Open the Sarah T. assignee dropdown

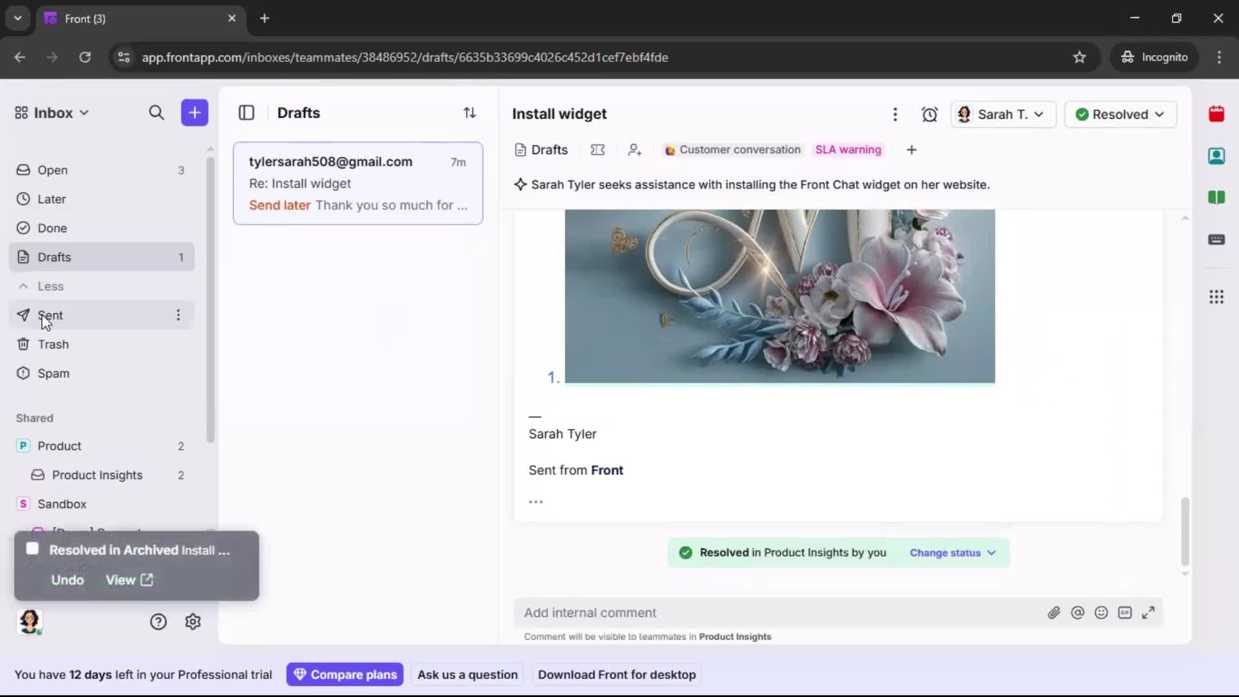[1003, 114]
